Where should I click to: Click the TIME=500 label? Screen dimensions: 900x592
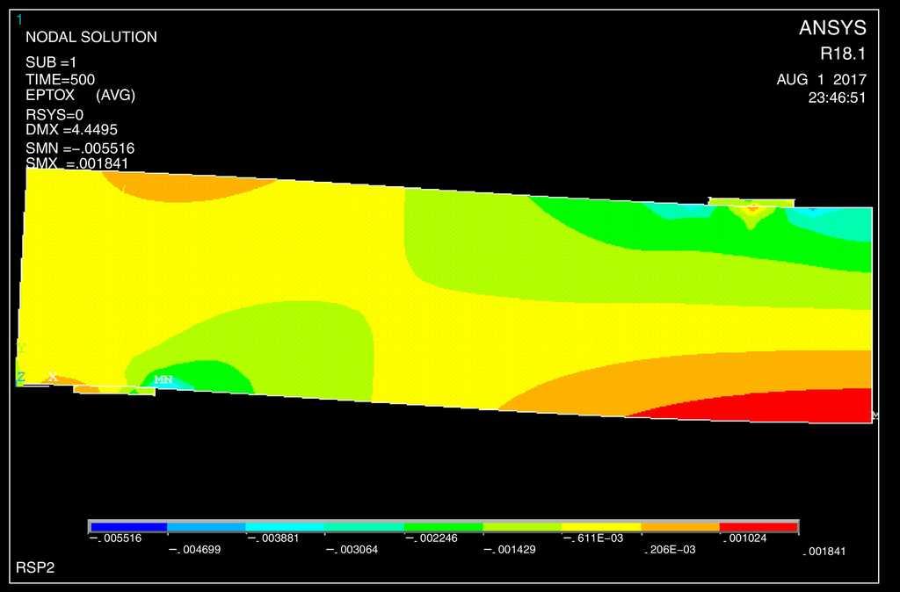pos(60,79)
